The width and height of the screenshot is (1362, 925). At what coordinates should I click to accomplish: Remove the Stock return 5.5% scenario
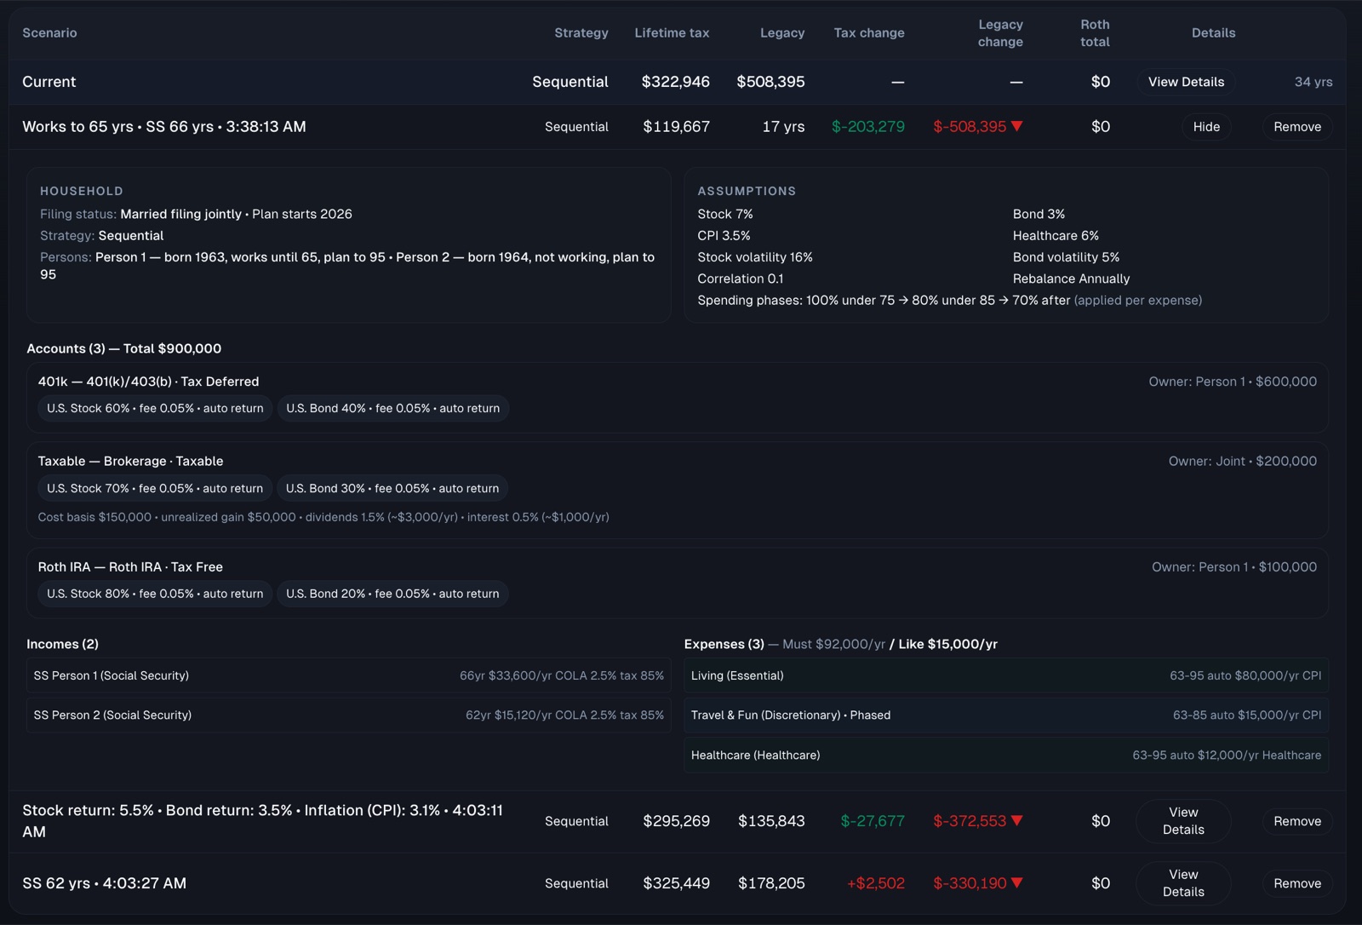(1297, 821)
